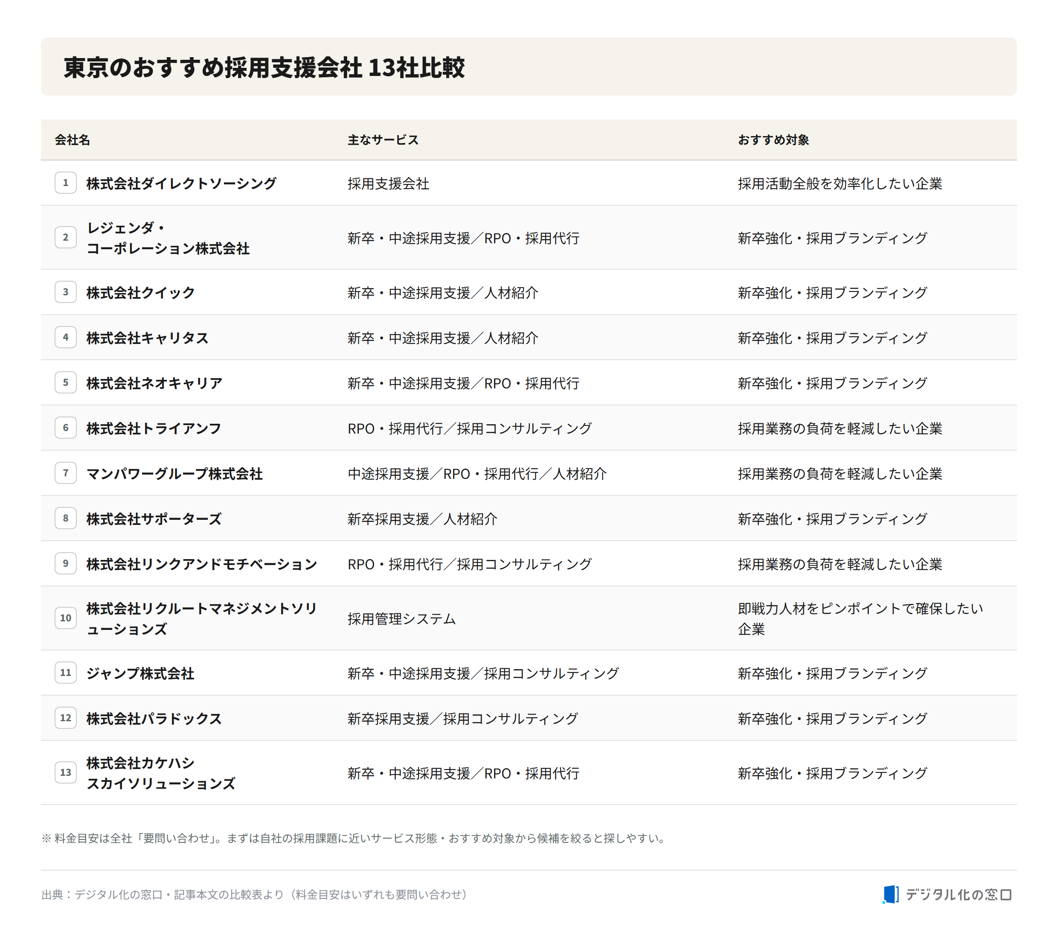Screen dimensions: 1058x944
Task: Select company name 株式会社クイック
Action: tap(140, 292)
